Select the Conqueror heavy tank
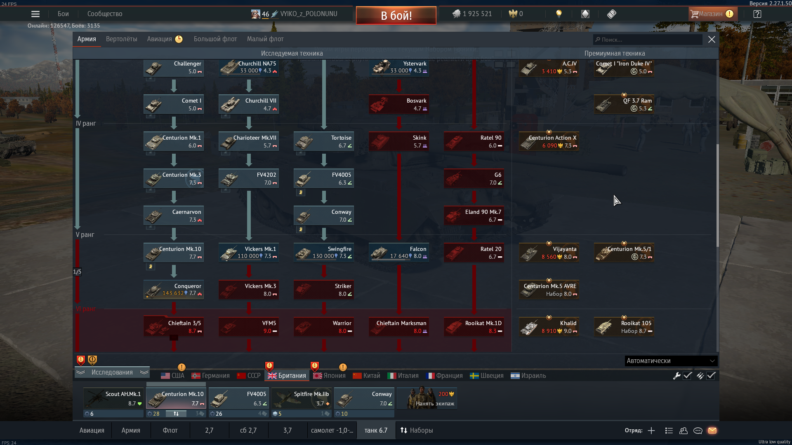Screen dimensions: 792x445 point(174,290)
